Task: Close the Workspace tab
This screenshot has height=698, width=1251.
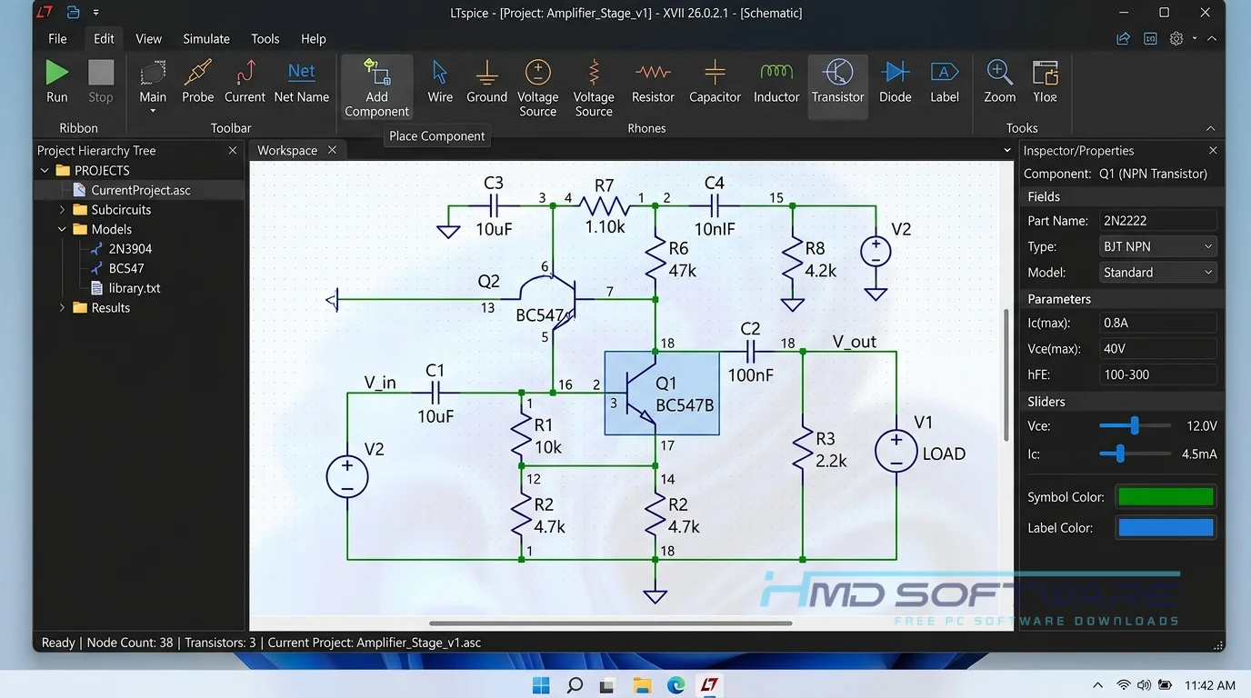Action: 332,150
